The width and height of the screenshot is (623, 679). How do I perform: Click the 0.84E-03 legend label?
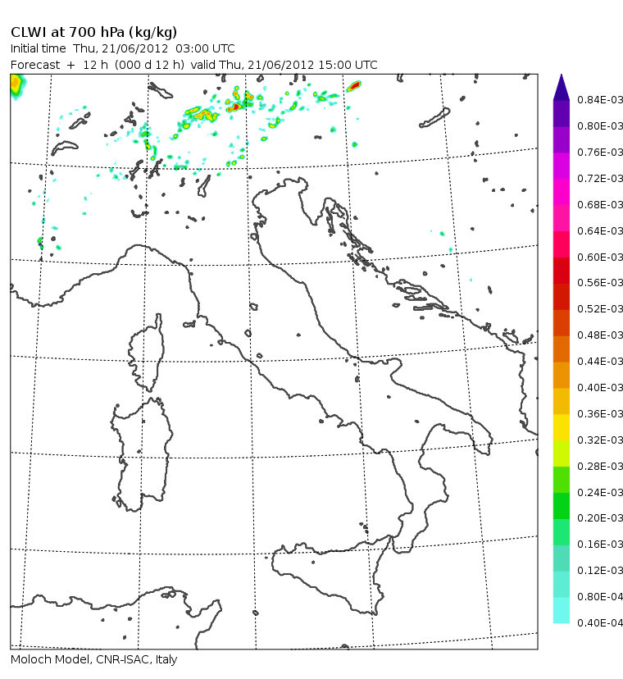(600, 100)
